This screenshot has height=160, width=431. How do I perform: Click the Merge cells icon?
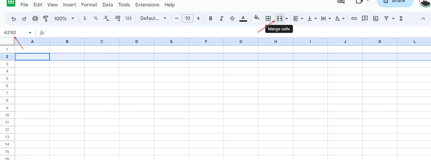(x=279, y=18)
